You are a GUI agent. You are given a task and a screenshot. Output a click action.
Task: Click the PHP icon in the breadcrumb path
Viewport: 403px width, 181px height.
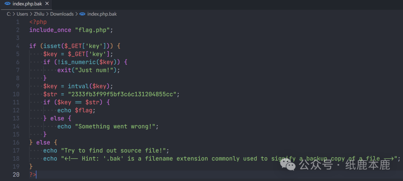click(x=82, y=14)
